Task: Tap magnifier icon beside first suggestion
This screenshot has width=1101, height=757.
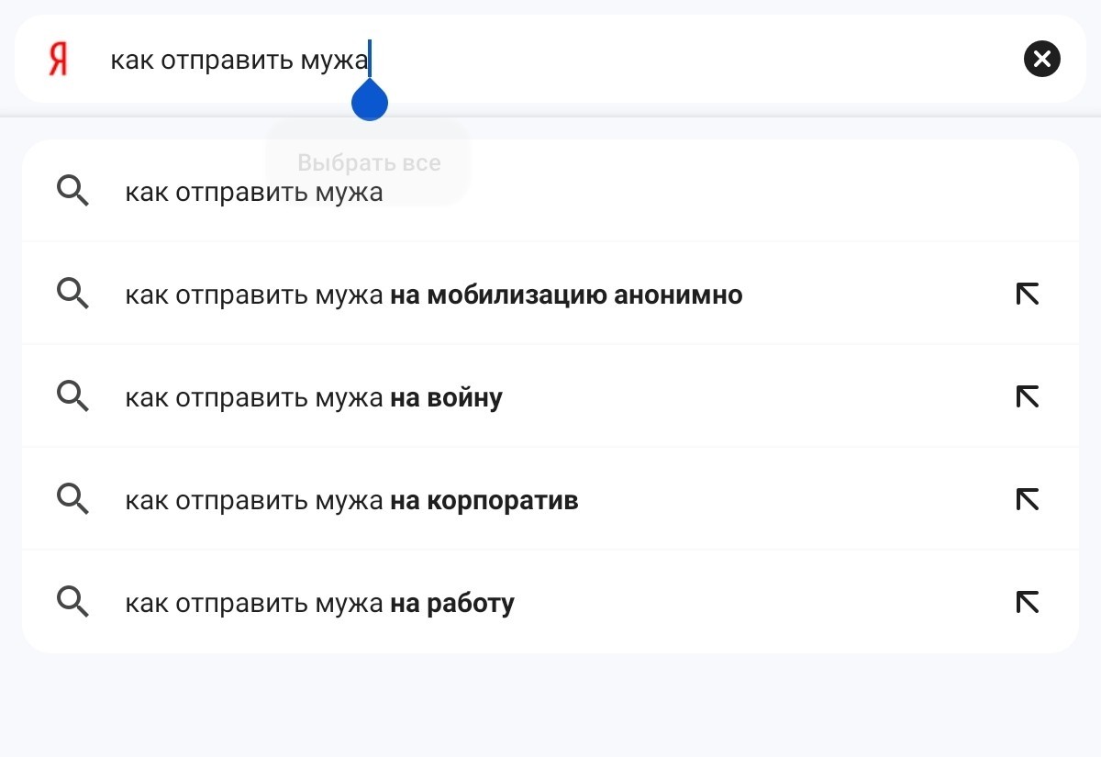Action: coord(73,192)
